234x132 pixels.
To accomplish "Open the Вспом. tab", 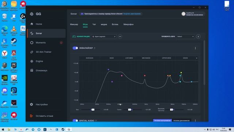I will [x=115, y=25].
